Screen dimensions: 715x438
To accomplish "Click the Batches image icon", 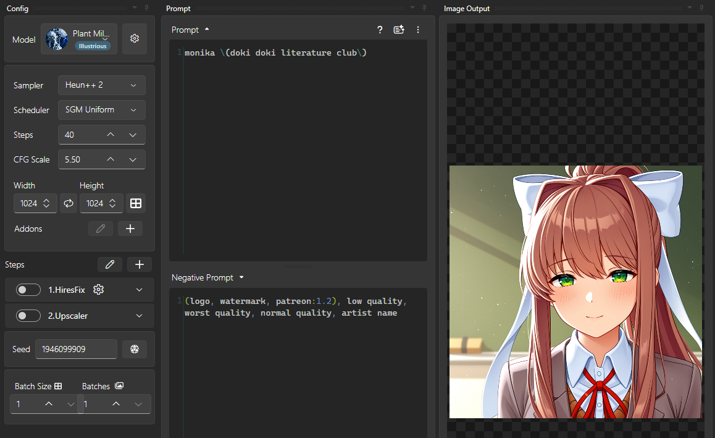I will pyautogui.click(x=119, y=386).
